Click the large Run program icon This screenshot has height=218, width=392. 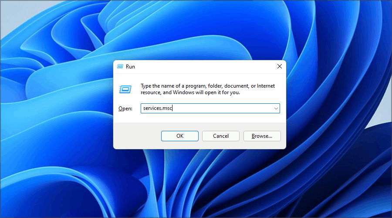tap(125, 89)
